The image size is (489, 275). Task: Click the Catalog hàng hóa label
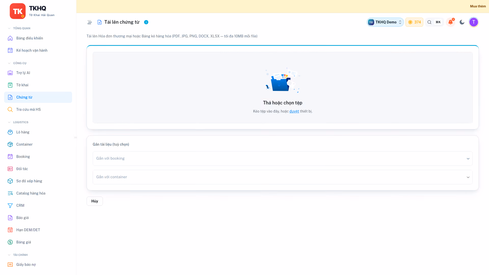pos(31,193)
